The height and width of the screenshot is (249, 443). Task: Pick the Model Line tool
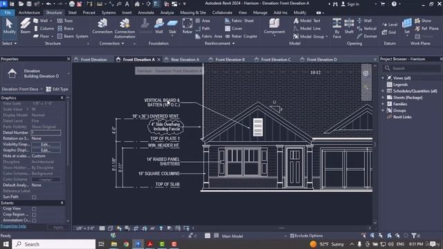coord(307,28)
